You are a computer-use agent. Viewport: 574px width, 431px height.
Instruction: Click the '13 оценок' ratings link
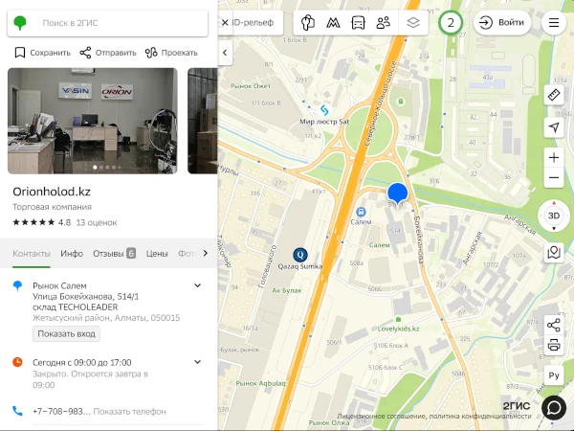pos(97,222)
